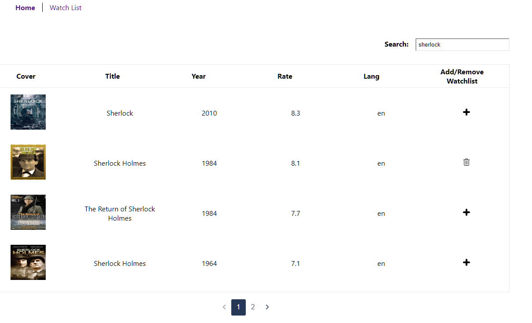Click the search box containing sherlock
Image resolution: width=532 pixels, height=323 pixels.
[x=462, y=44]
